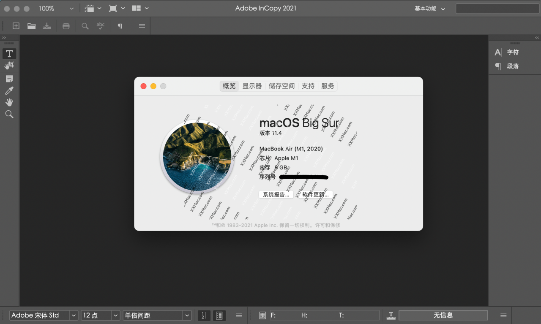Toggle the line numbers icon in the bottom bar
Image resolution: width=541 pixels, height=324 pixels.
(204, 315)
